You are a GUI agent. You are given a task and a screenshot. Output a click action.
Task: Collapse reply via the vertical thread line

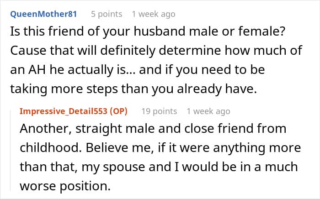tap(11, 150)
